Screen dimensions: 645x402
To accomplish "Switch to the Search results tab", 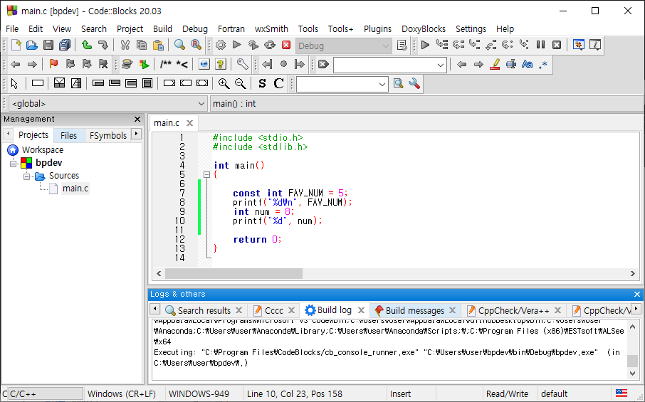I will tap(204, 310).
